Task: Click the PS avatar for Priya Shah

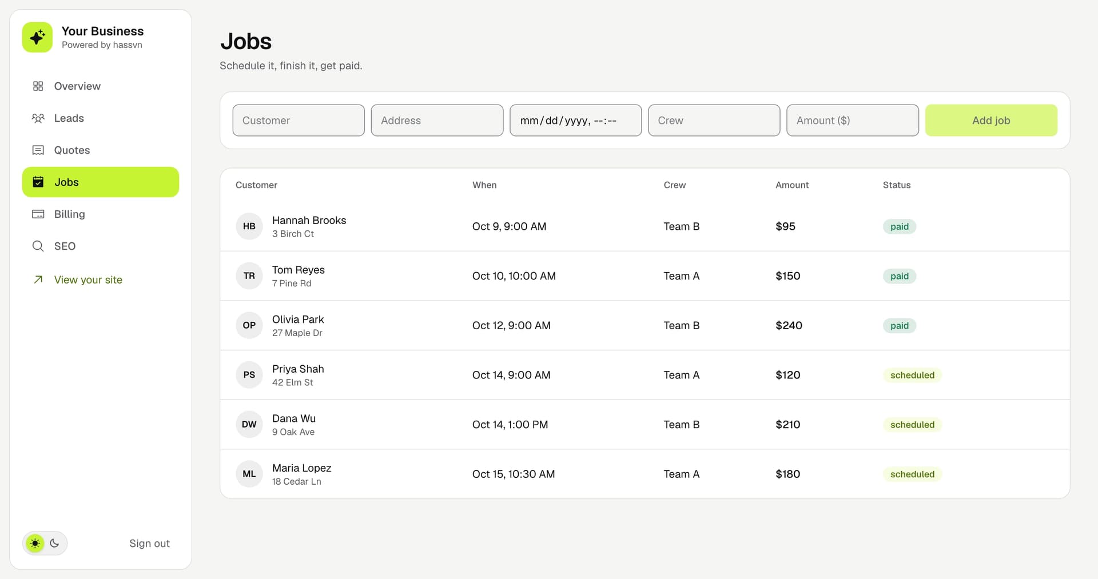Action: [249, 375]
